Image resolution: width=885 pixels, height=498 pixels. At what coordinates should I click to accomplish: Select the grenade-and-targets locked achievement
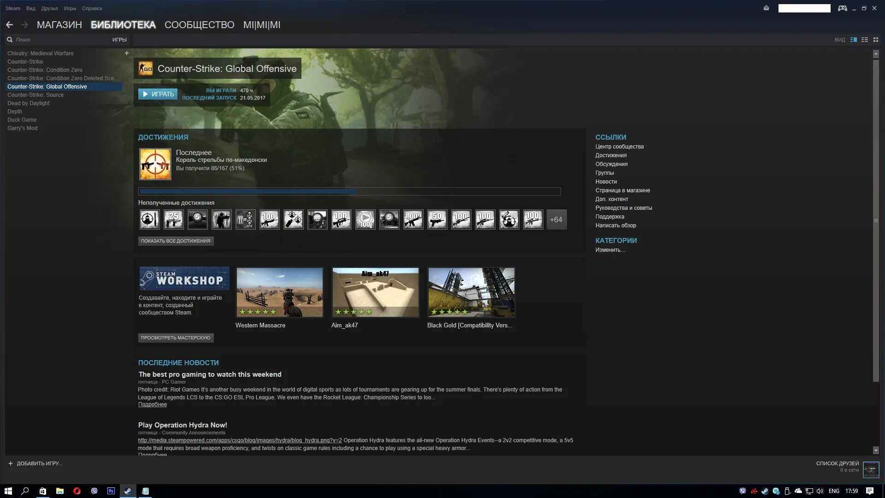tap(293, 219)
